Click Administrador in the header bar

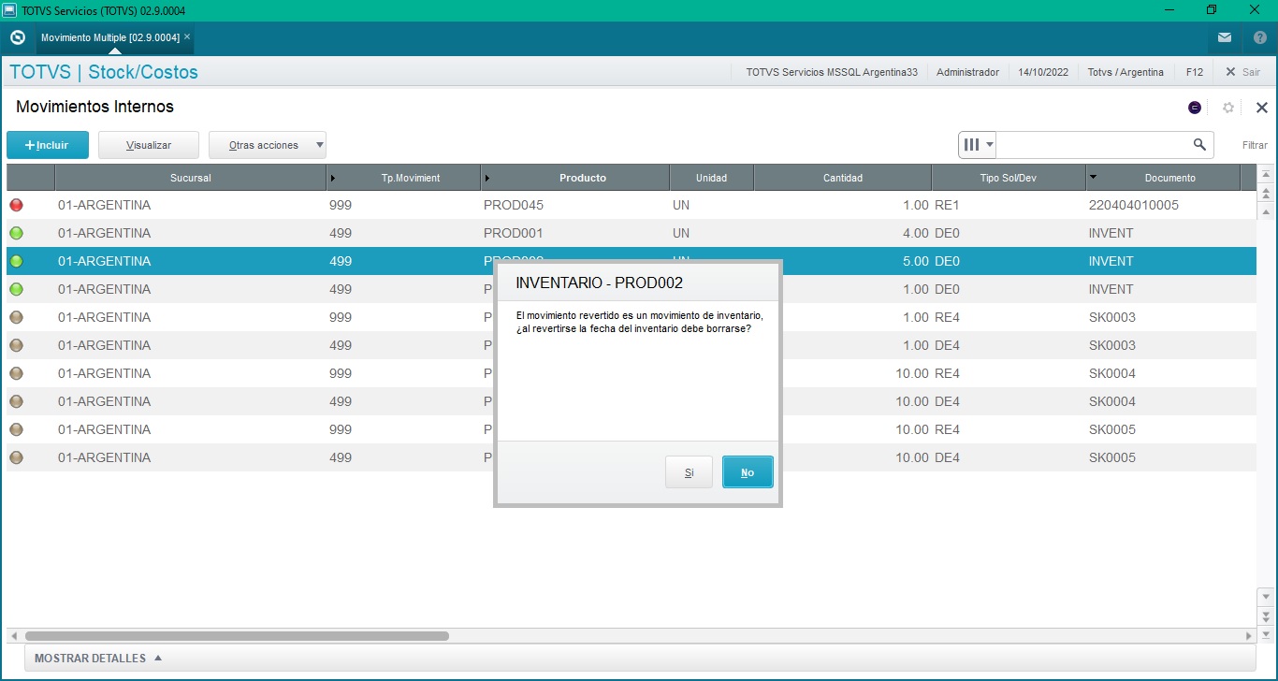(x=967, y=72)
